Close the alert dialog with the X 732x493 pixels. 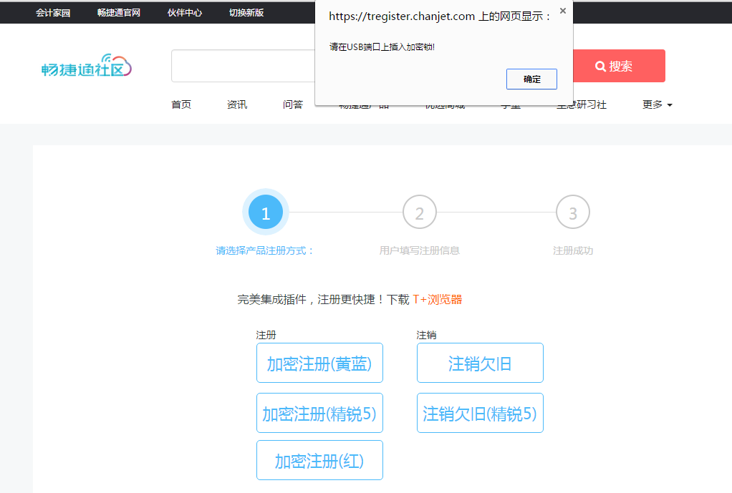[x=562, y=11]
